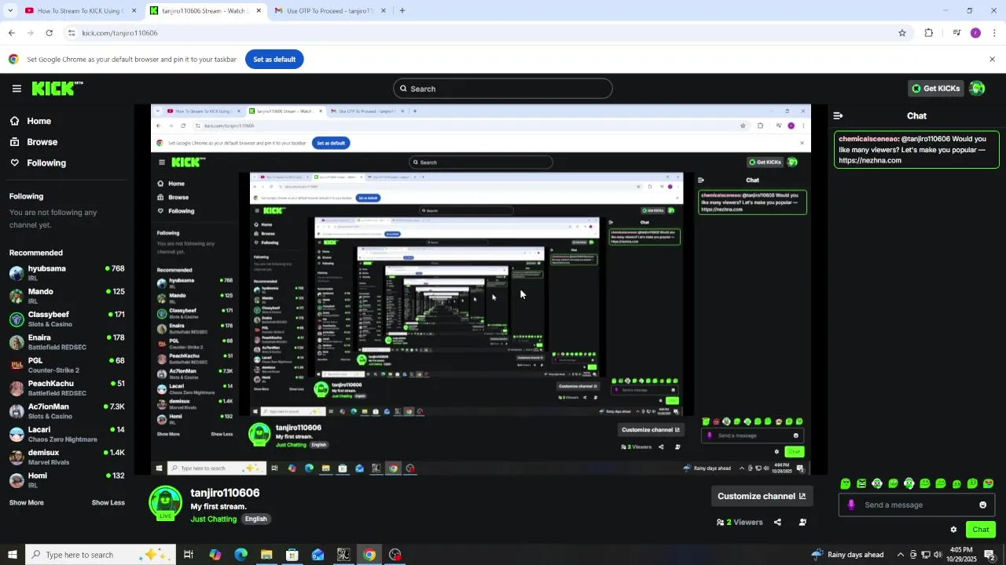View site information icon in address bar
This screenshot has height=565, width=1006.
(72, 33)
